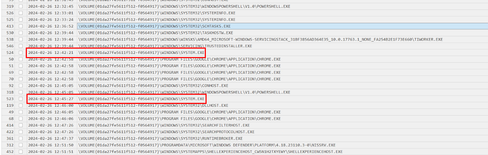Select the checkbox on line 530

coord(20,33)
